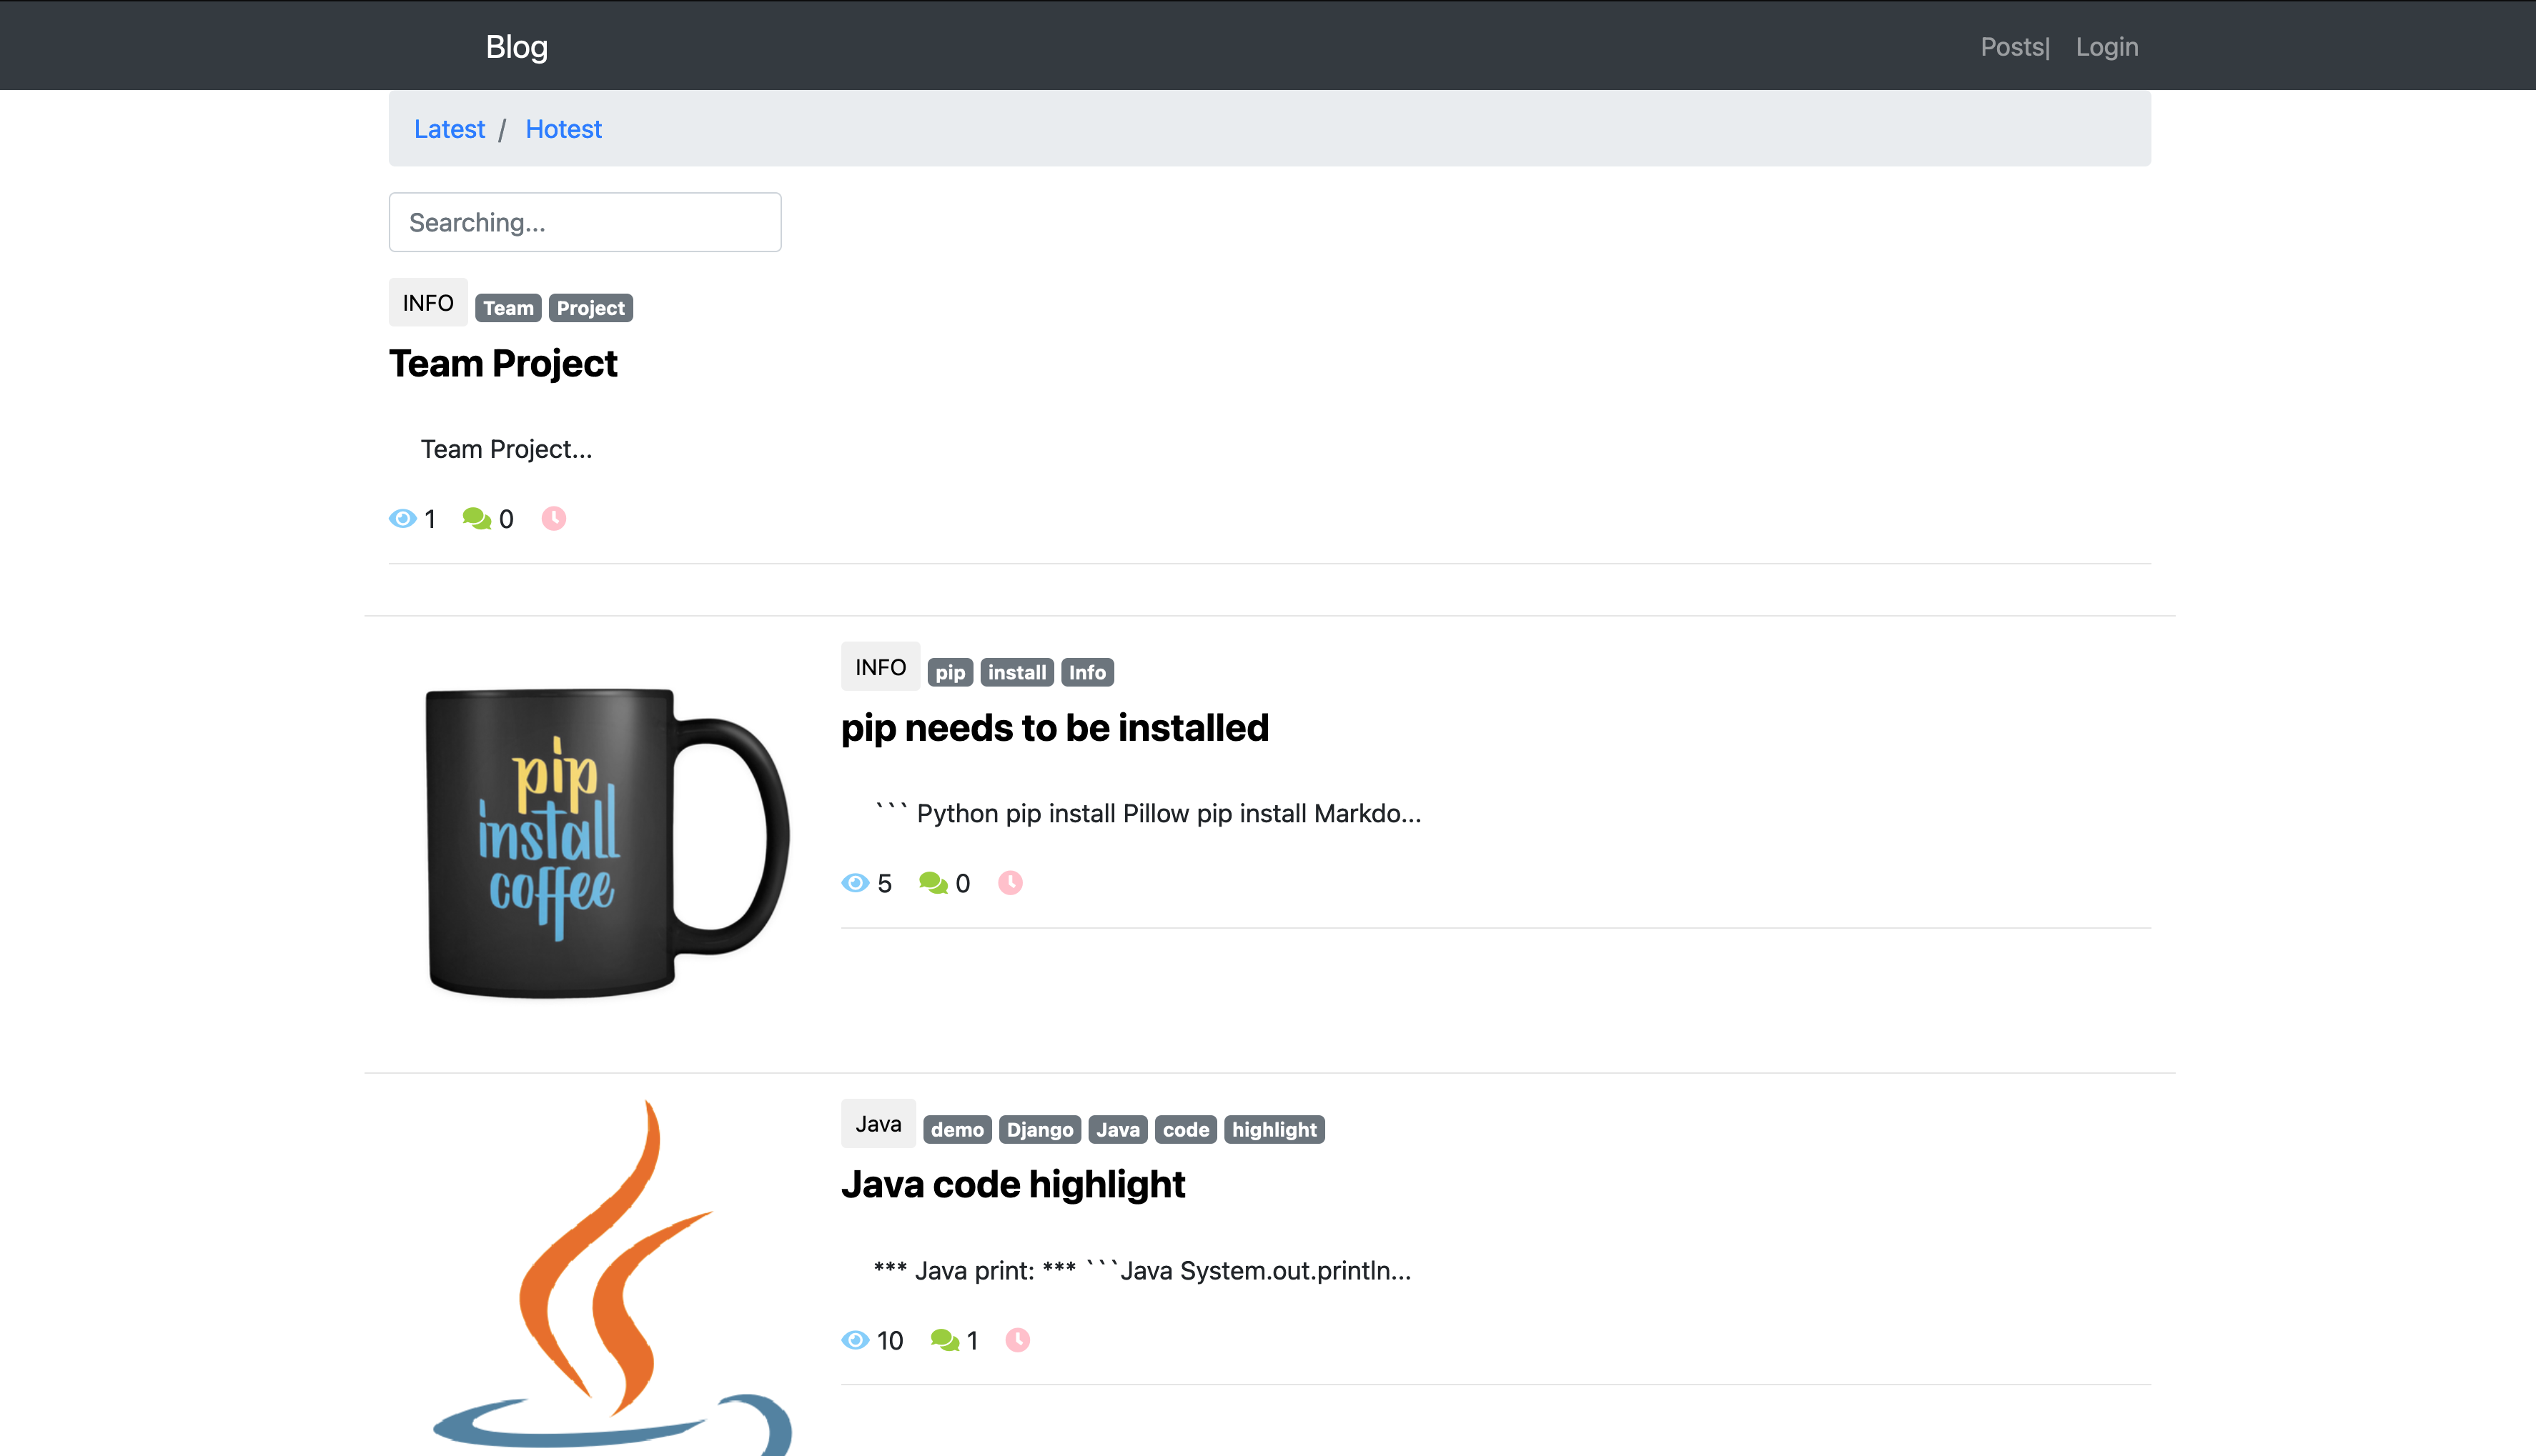The width and height of the screenshot is (2536, 1456).
Task: Click the clock icon on Team Project post
Action: [x=553, y=518]
